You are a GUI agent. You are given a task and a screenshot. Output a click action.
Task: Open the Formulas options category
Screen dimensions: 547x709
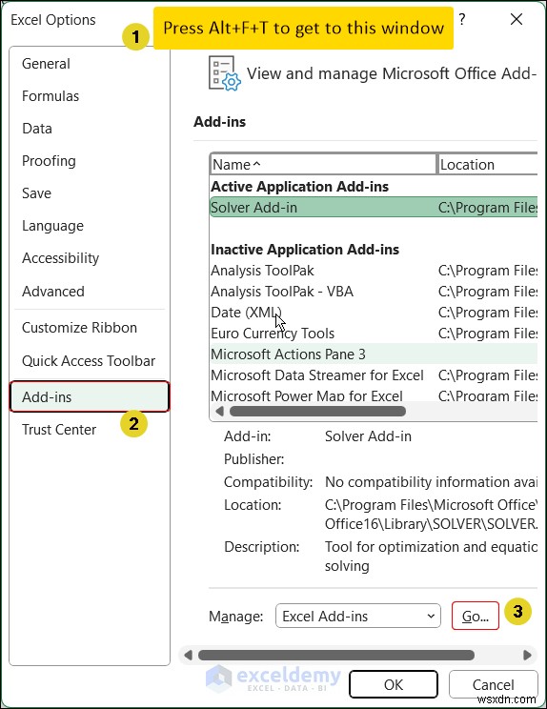tap(51, 96)
